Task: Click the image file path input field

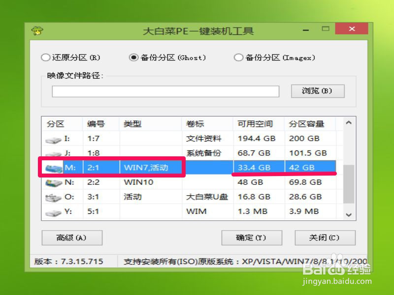Action: coord(165,91)
